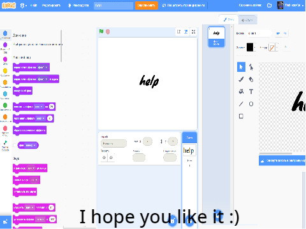Tick the backdrop number reporter checkbox
The height and width of the screenshot is (229, 306).
[x=15, y=145]
